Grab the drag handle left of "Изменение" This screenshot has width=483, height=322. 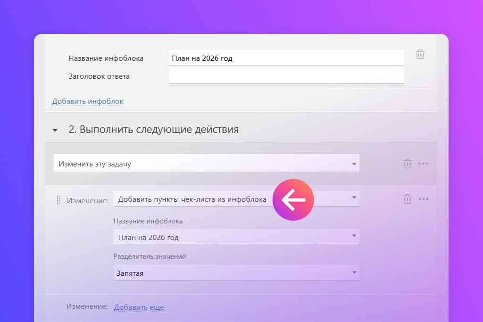click(x=59, y=200)
